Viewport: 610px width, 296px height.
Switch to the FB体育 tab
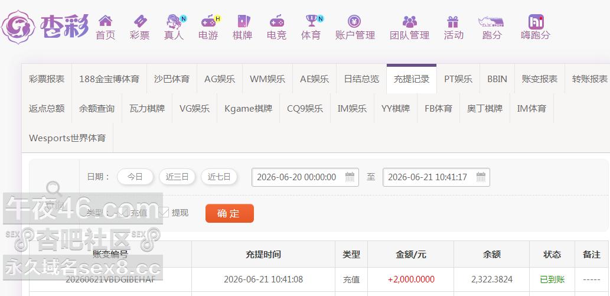tap(439, 108)
